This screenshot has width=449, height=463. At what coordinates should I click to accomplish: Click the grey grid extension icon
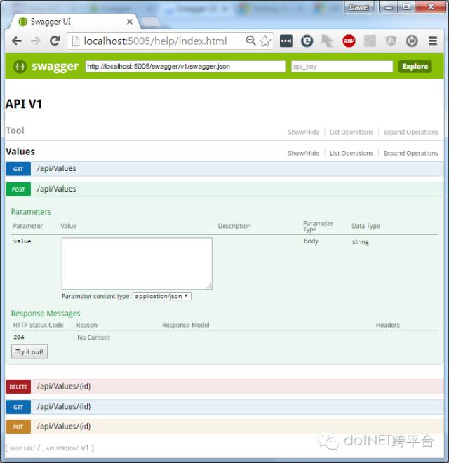[x=370, y=41]
